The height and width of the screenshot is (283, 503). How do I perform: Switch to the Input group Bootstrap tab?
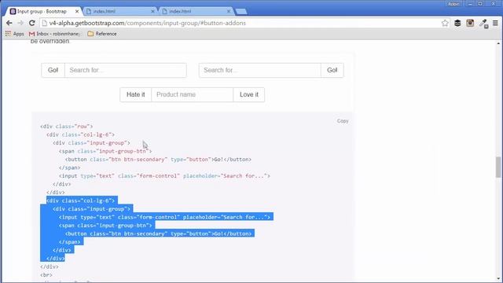(x=42, y=11)
